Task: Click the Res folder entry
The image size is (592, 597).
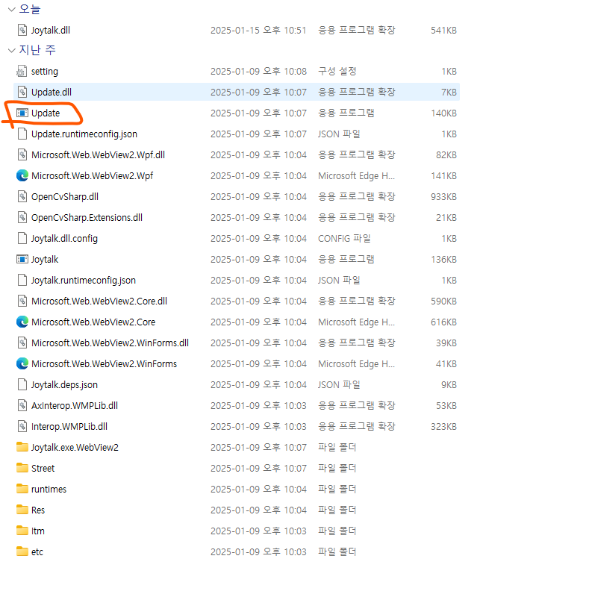Action: pyautogui.click(x=38, y=510)
